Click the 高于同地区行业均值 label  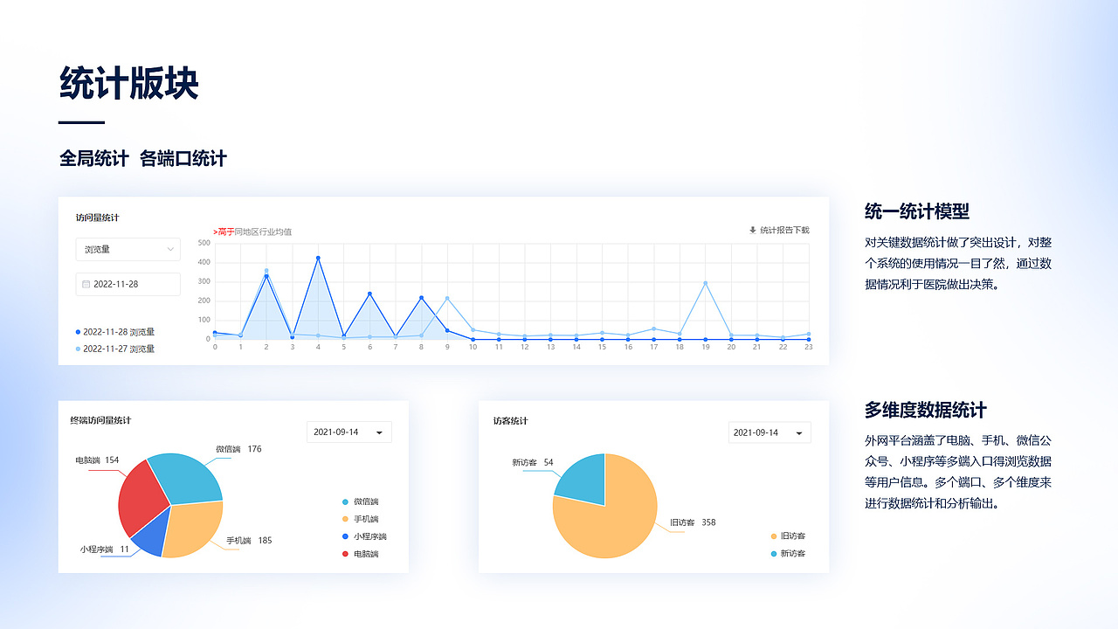(252, 232)
